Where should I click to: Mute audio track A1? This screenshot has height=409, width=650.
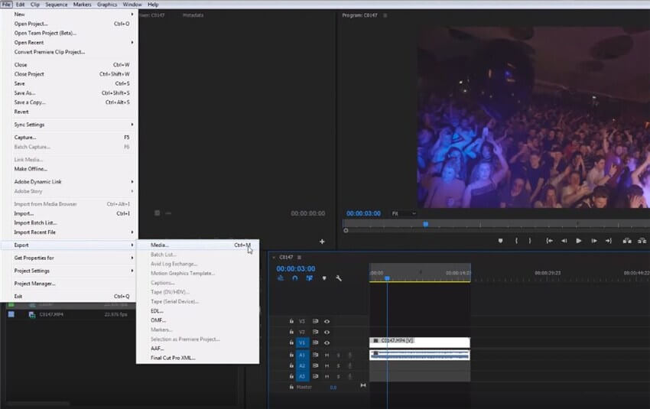327,355
